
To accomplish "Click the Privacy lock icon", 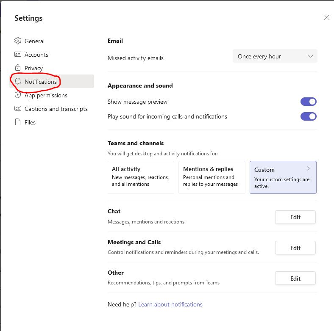I will pyautogui.click(x=18, y=68).
